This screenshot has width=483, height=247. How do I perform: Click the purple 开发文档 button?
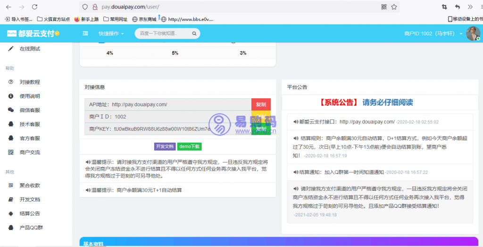point(165,146)
